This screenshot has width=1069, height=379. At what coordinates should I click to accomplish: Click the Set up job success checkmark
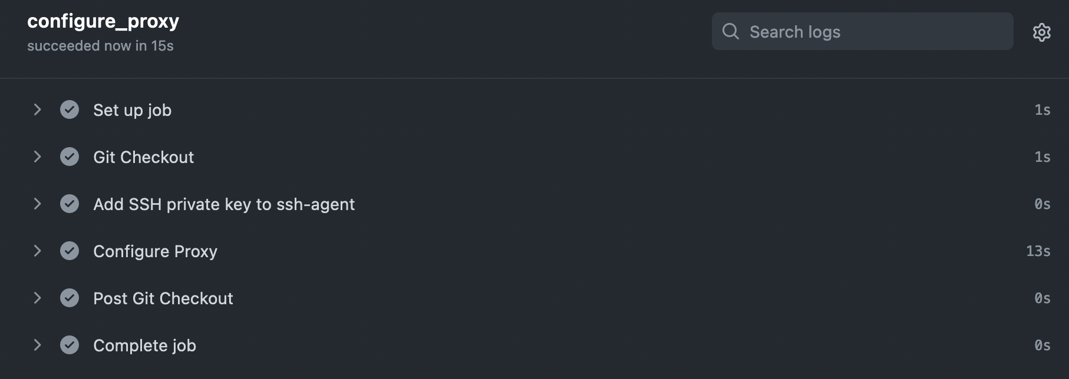tap(70, 109)
